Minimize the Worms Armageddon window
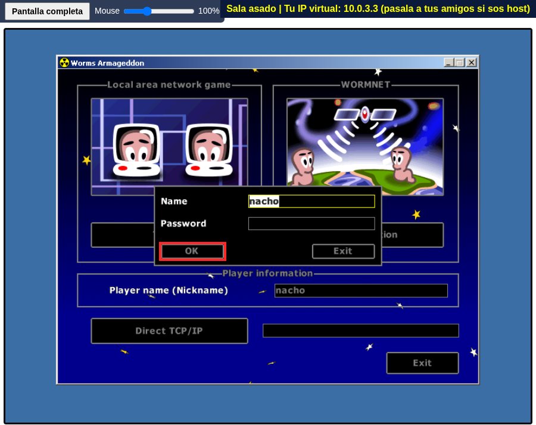Image resolution: width=536 pixels, height=425 pixels. (449, 63)
